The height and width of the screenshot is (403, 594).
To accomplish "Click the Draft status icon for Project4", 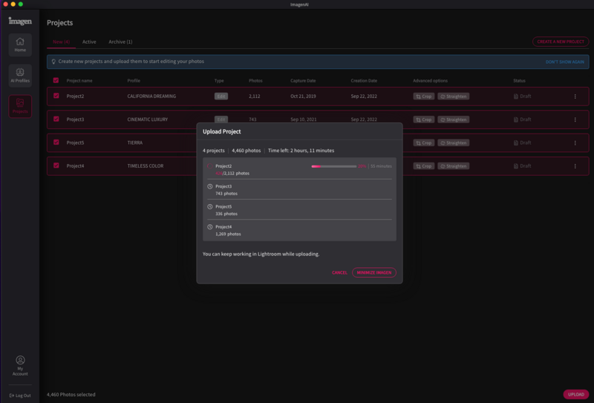I will click(515, 166).
